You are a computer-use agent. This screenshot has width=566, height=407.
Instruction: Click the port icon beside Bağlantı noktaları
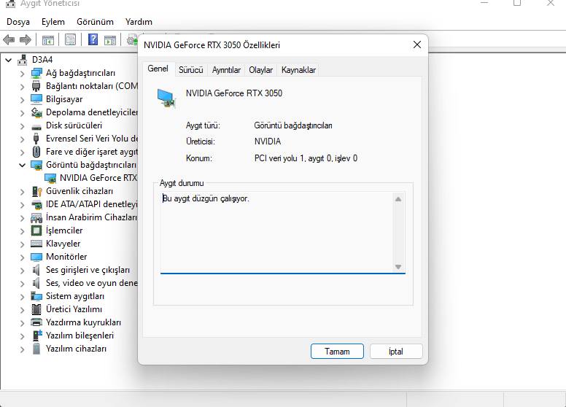point(36,86)
